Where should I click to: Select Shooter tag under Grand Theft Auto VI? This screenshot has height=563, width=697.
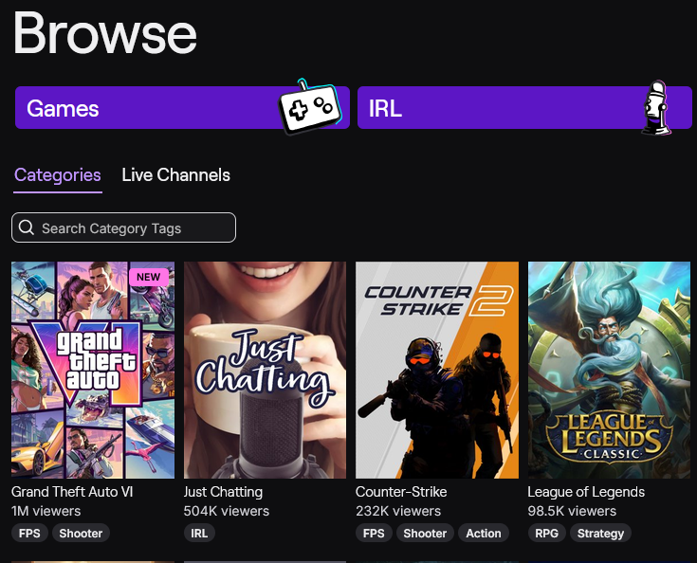click(81, 534)
